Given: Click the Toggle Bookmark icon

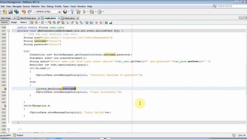Looking at the screenshot, I should pos(81,22).
